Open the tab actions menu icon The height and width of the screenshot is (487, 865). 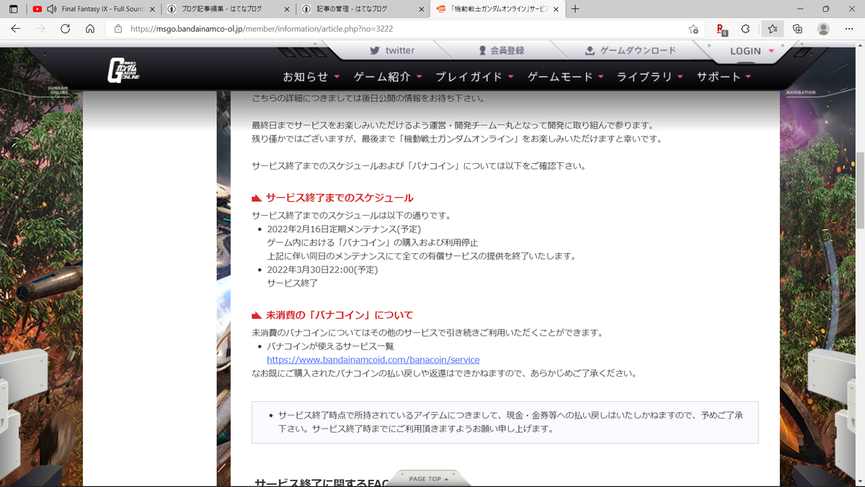tap(13, 9)
